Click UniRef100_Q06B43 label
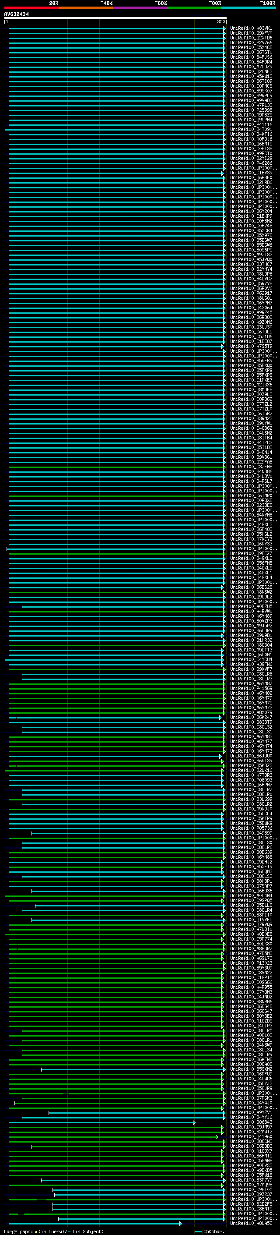The height and width of the screenshot is (1235, 280). pos(251,1122)
